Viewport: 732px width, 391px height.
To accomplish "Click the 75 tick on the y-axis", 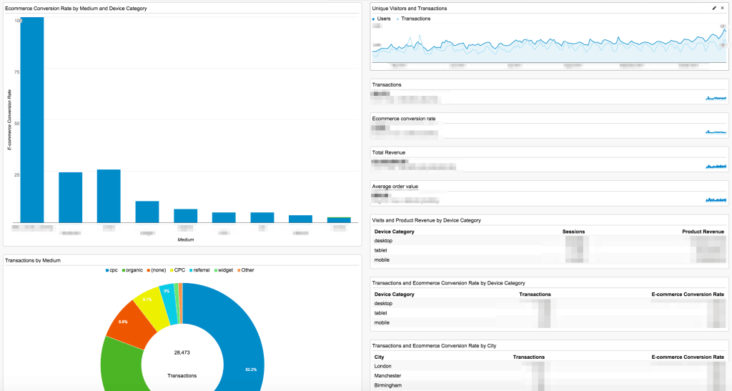I will pos(17,72).
